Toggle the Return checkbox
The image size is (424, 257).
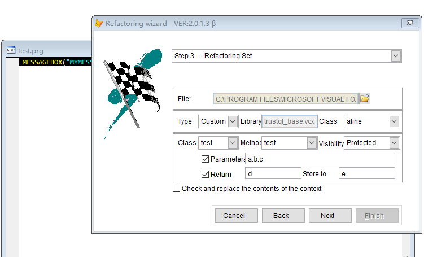(x=205, y=174)
